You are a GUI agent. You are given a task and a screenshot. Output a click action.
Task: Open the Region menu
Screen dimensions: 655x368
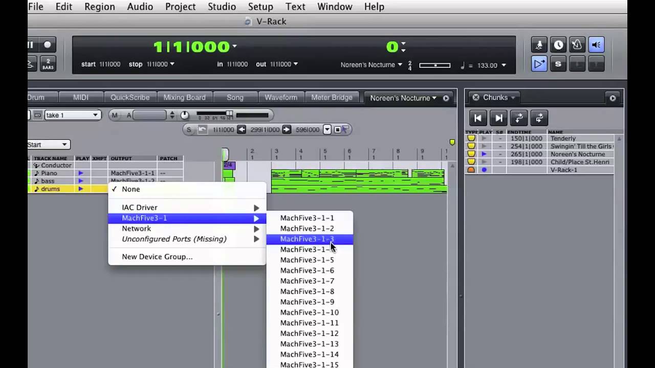tap(99, 7)
